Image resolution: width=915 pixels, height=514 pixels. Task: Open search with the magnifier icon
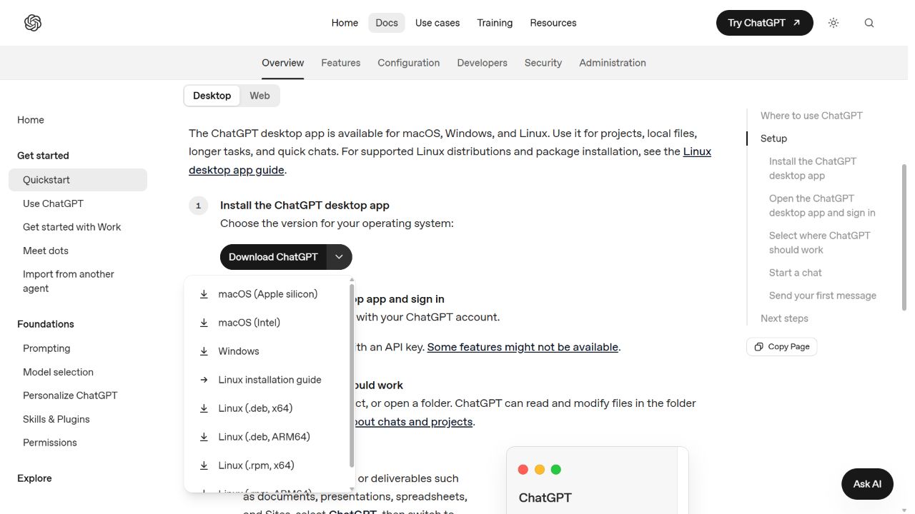869,23
